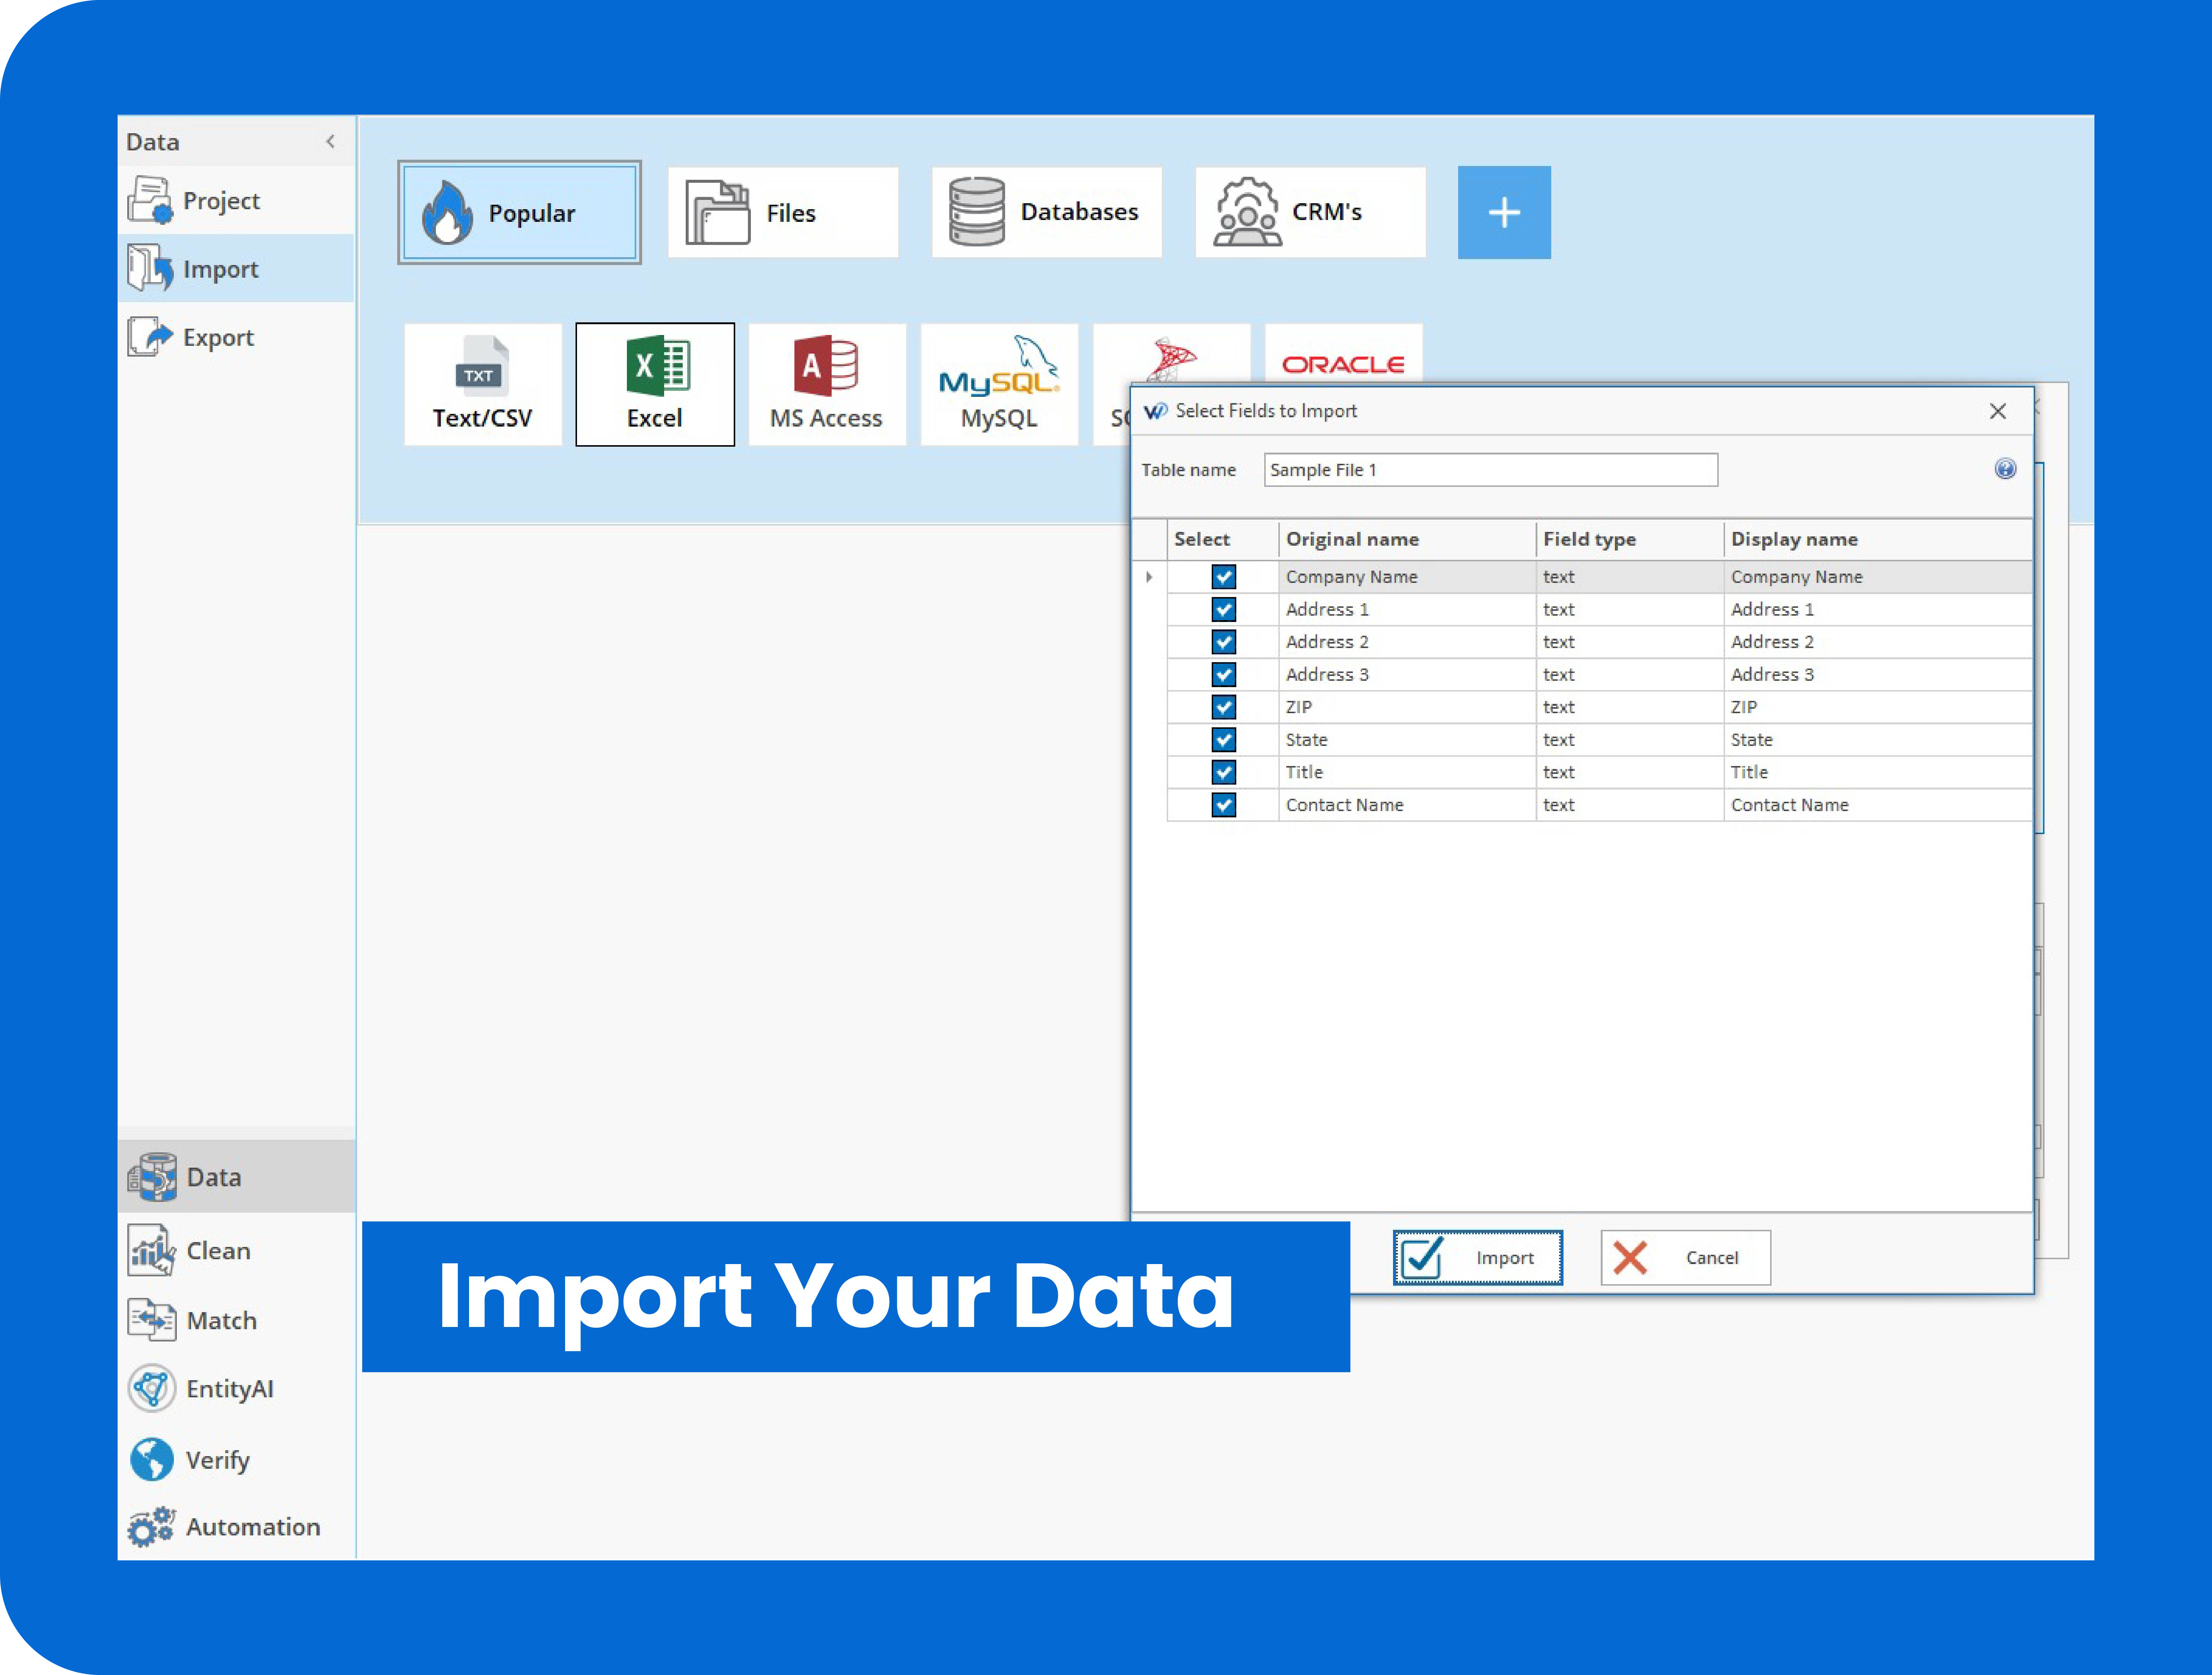This screenshot has width=2212, height=1675.
Task: Deselect the Contact Name field checkbox
Action: click(1223, 805)
